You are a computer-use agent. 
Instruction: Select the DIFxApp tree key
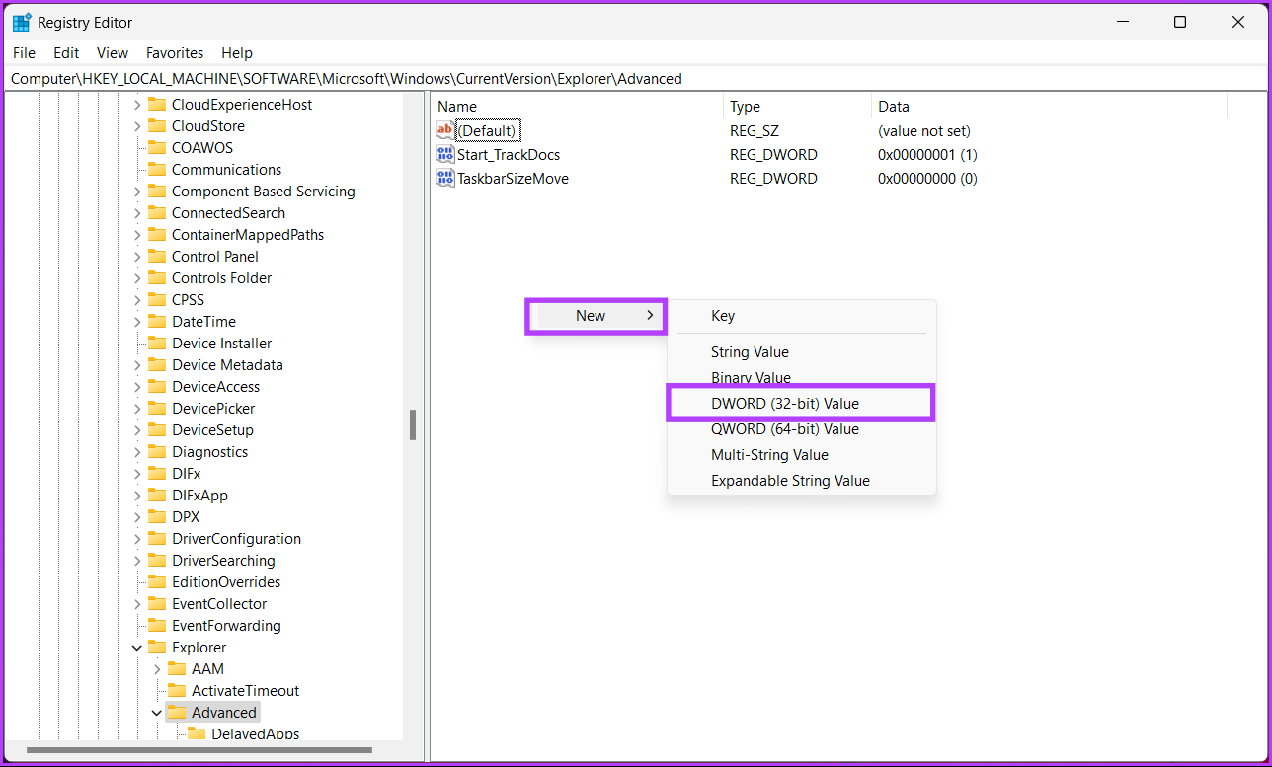tap(199, 496)
